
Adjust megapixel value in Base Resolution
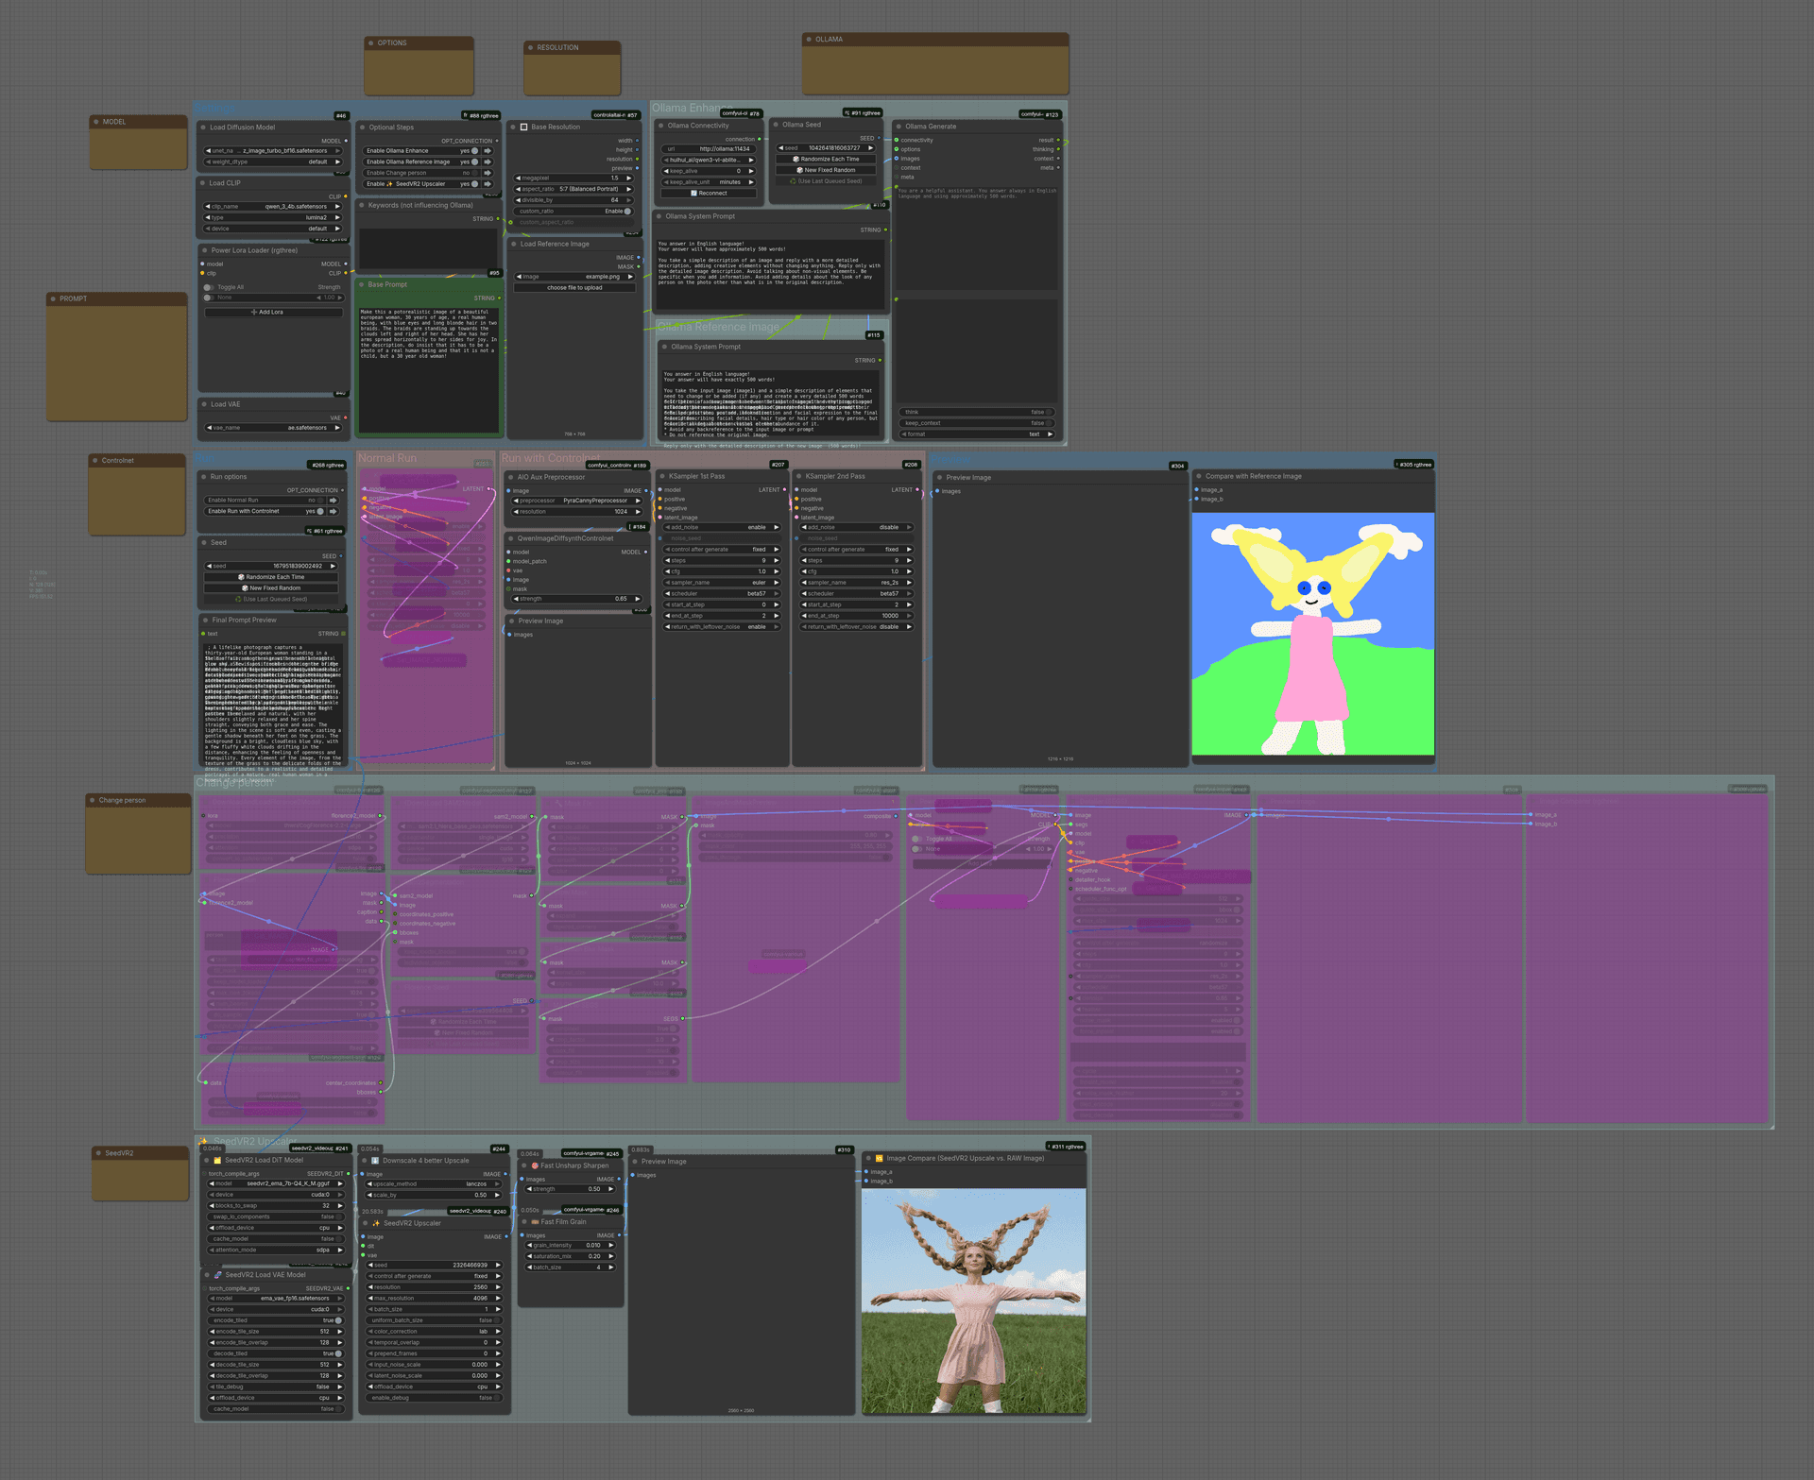[x=573, y=178]
